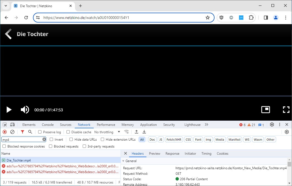Enable the Preserve log checkbox
292x186 pixels.
[x=40, y=132]
